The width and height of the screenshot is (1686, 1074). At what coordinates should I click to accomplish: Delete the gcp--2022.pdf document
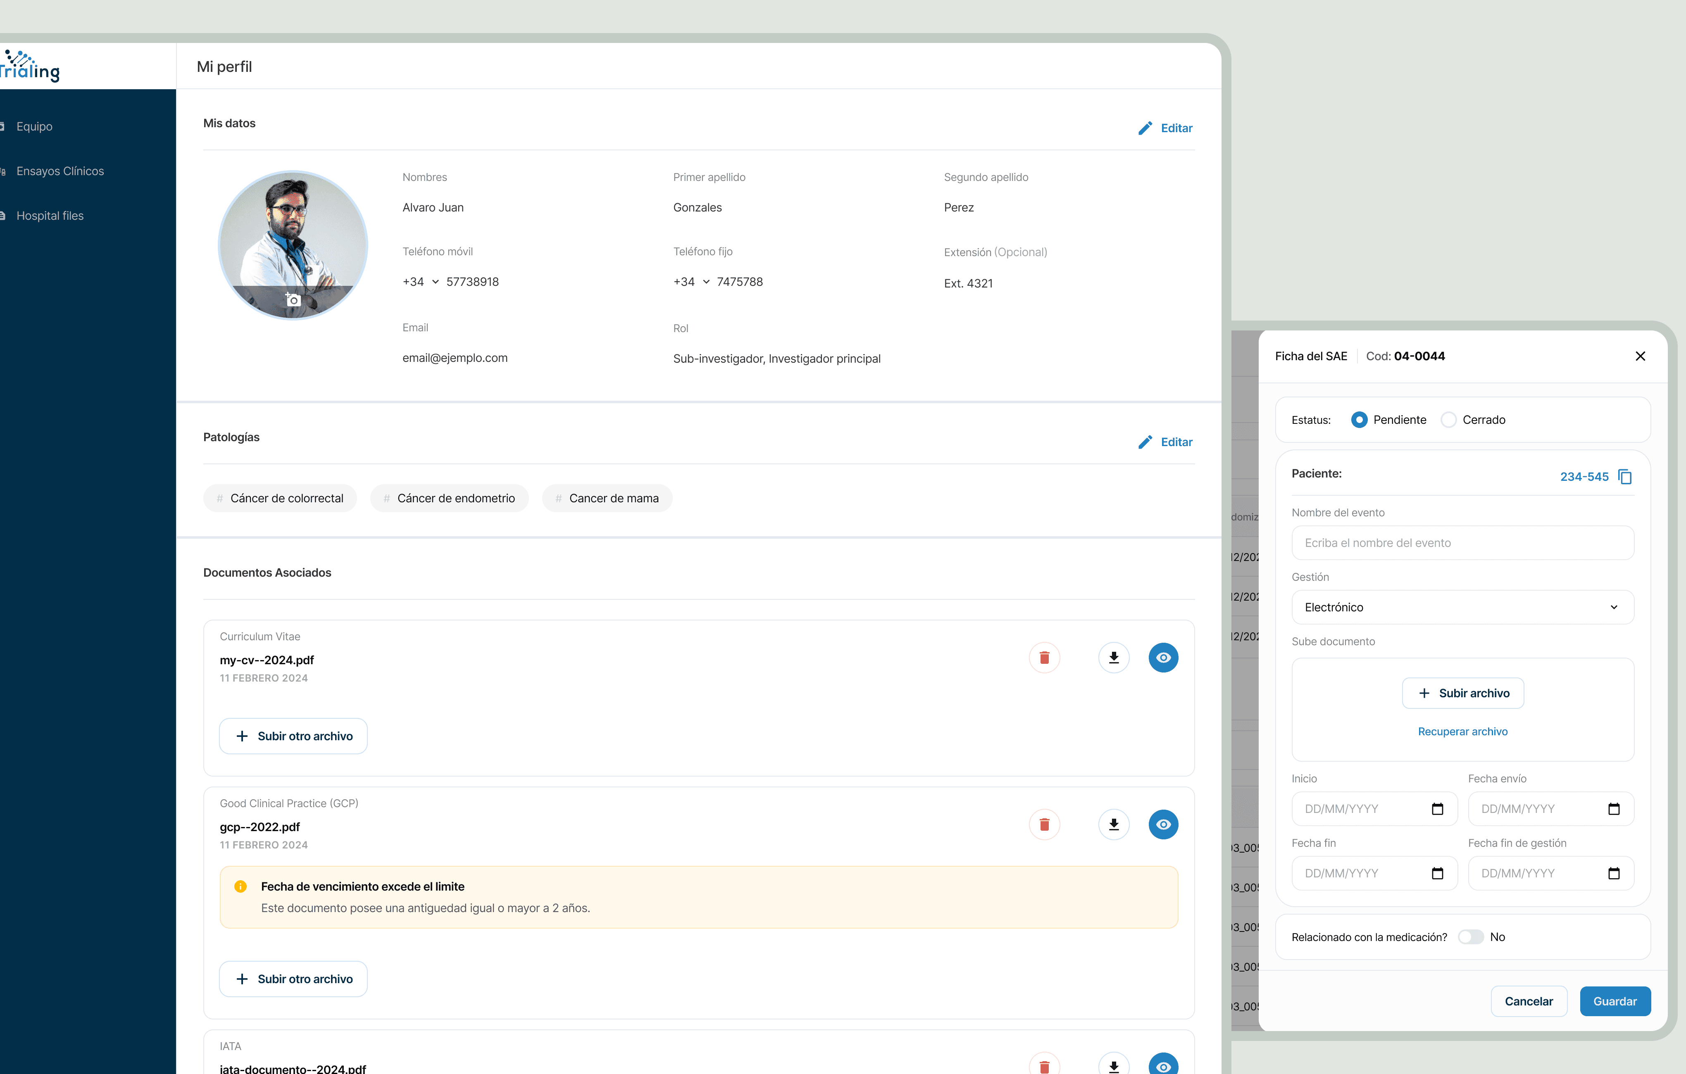coord(1044,824)
